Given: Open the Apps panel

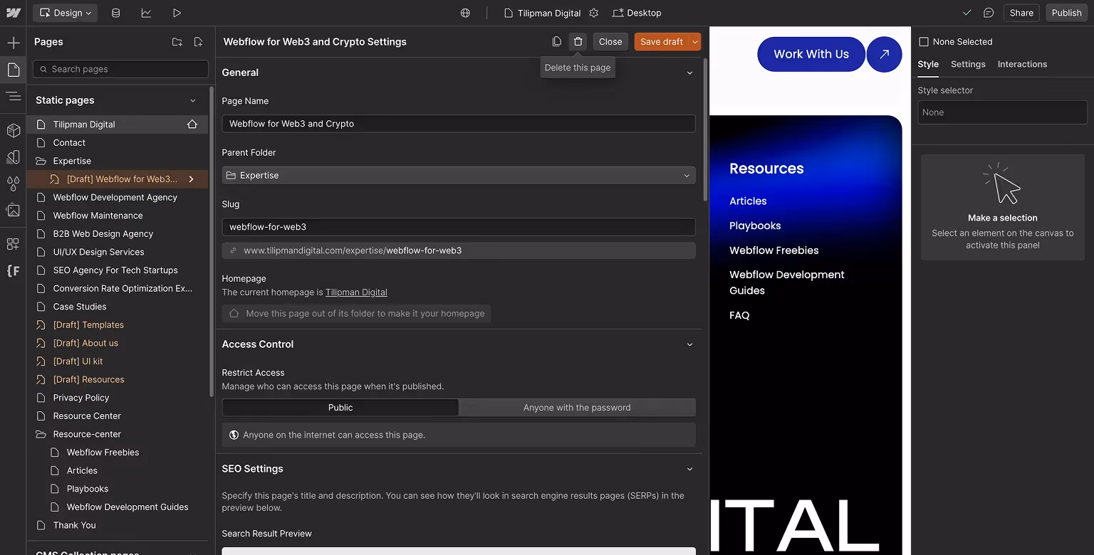Looking at the screenshot, I should coord(13,243).
